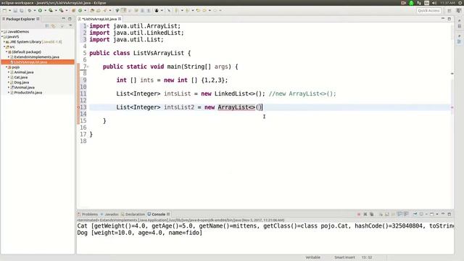The height and width of the screenshot is (261, 464).
Task: Select Cat.java in the tree
Action: coord(21,78)
